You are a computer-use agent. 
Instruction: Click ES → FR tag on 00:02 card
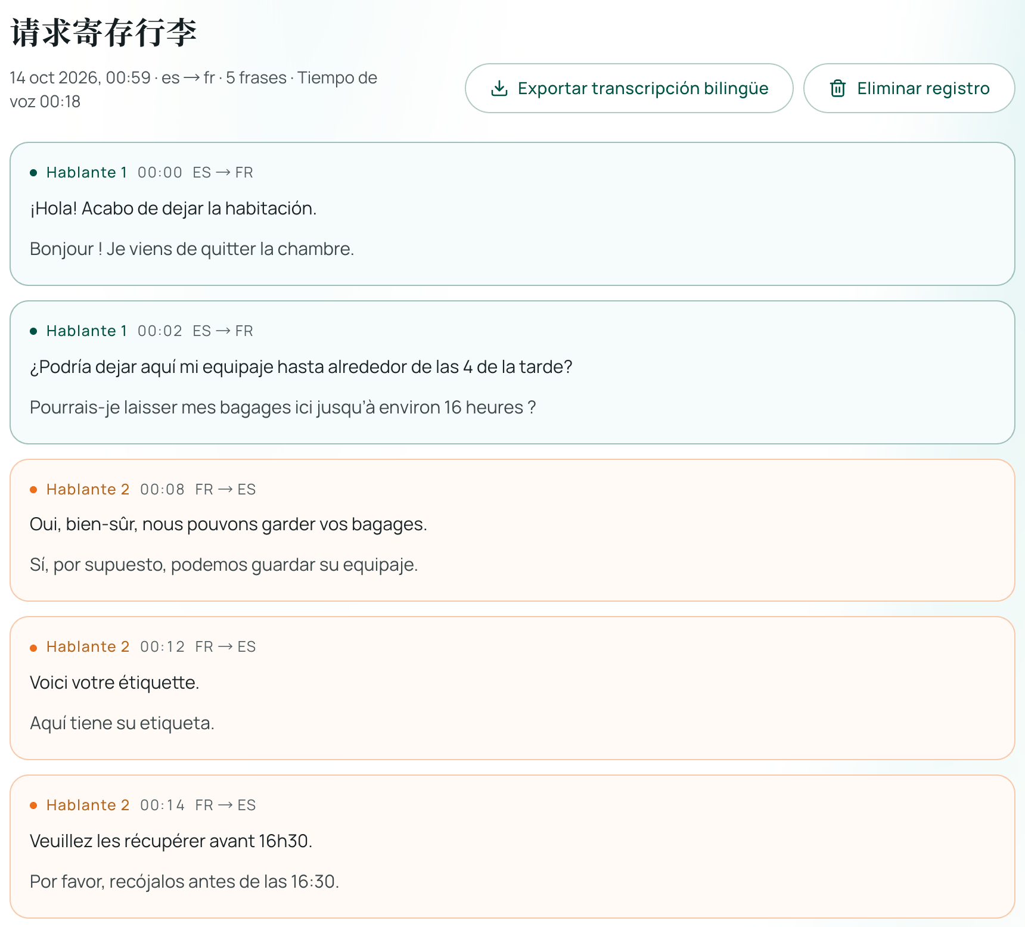(223, 331)
